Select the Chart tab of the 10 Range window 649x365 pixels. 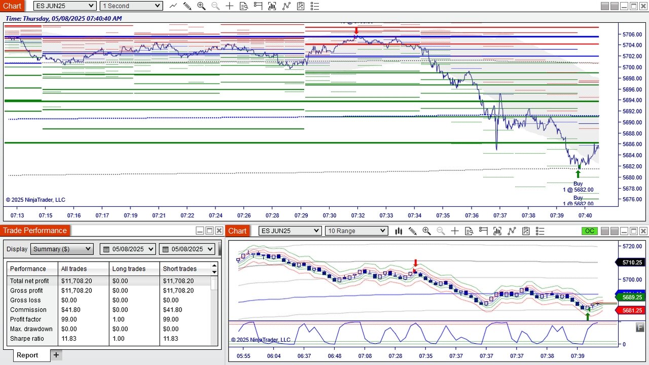click(x=237, y=231)
